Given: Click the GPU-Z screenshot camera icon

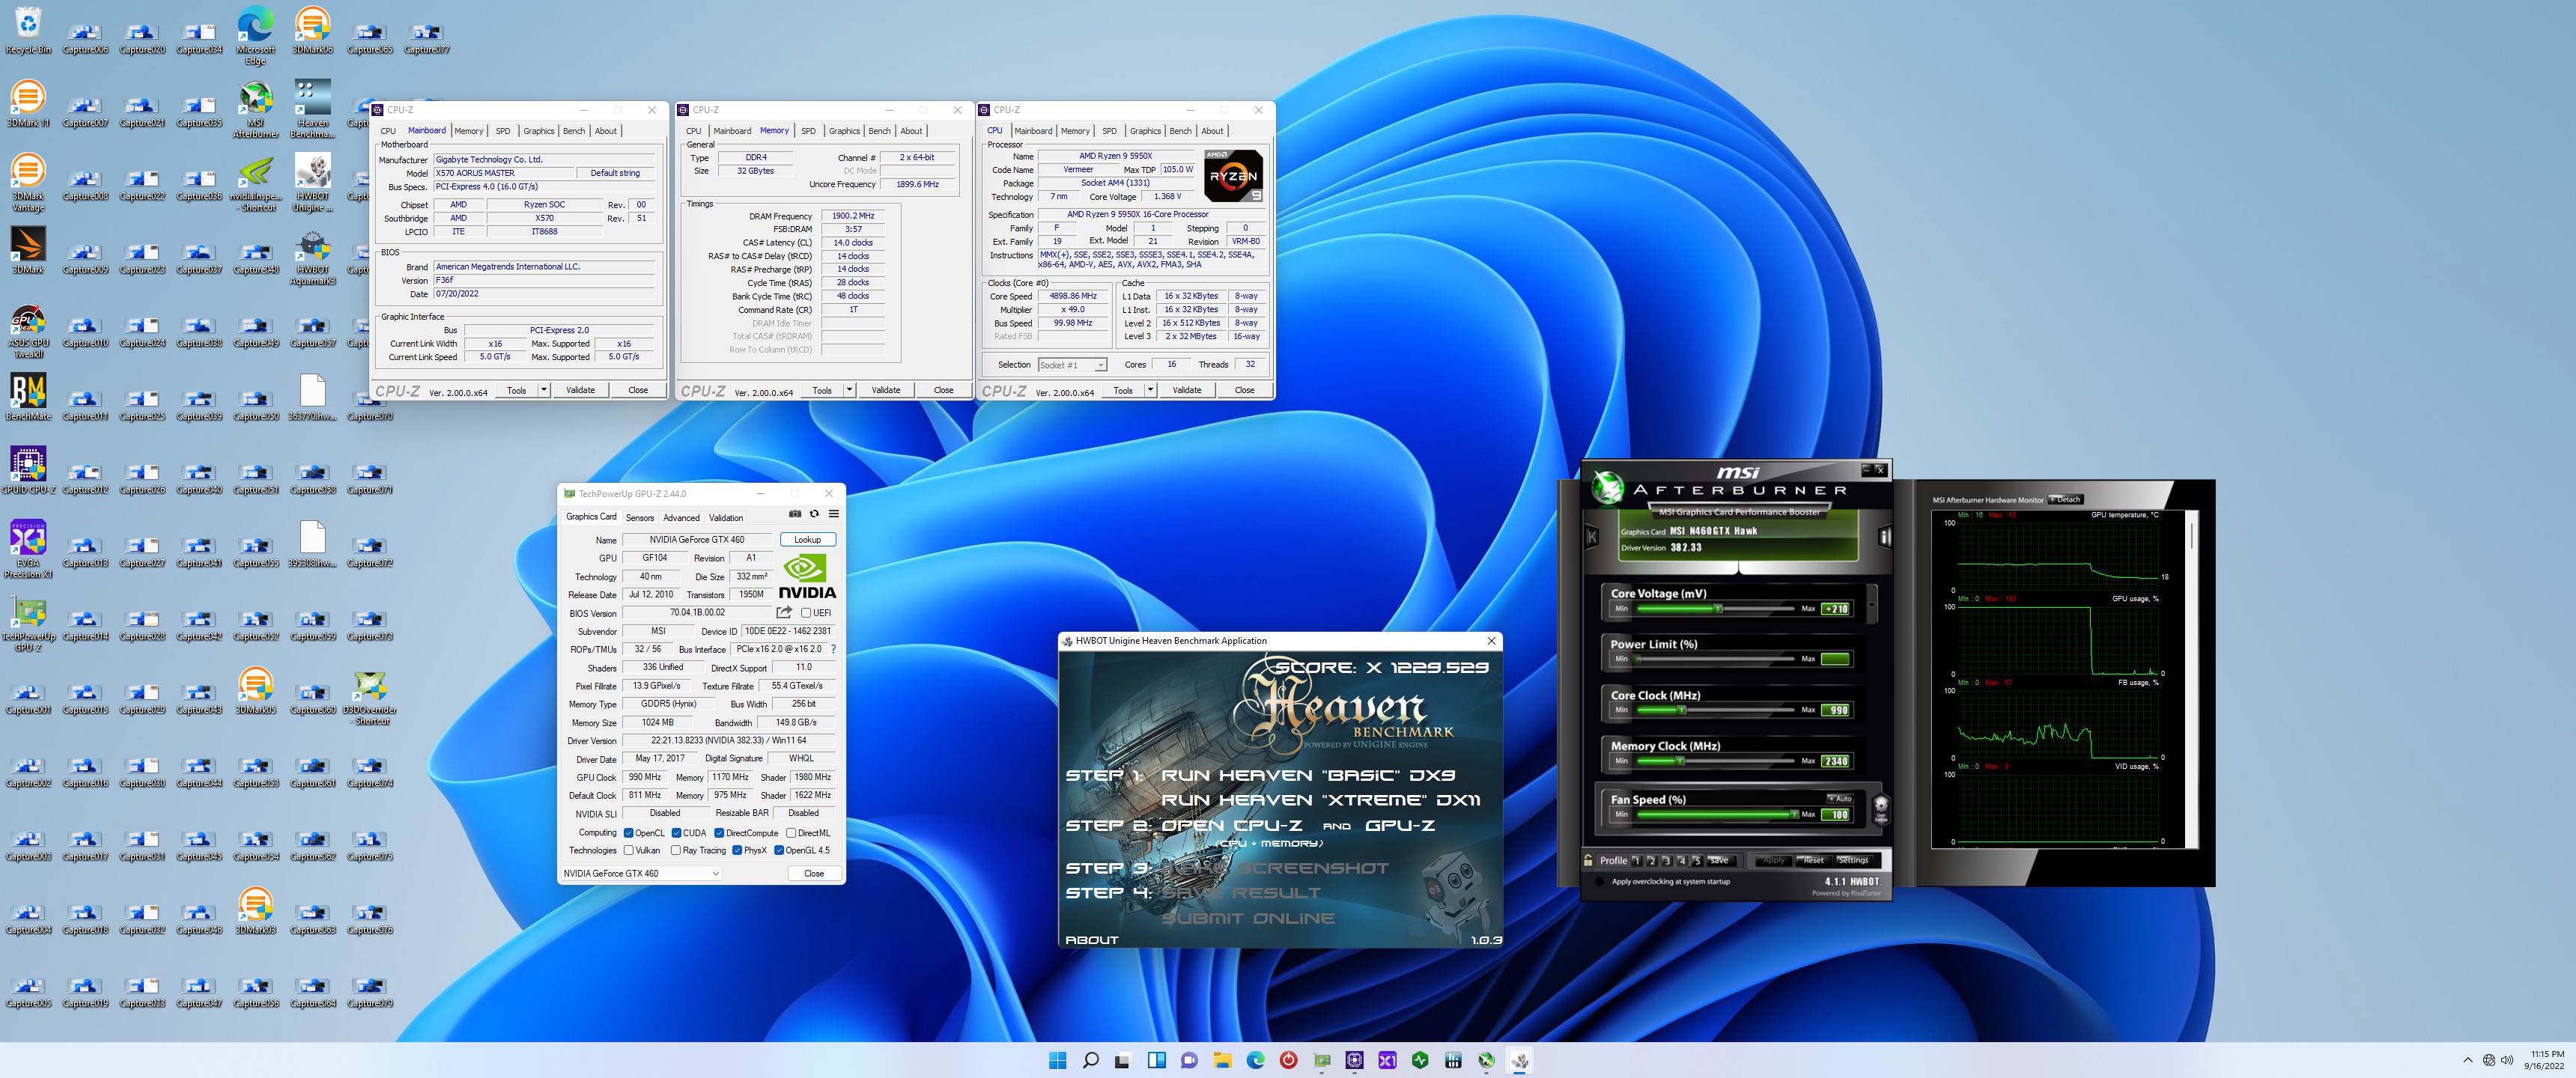Looking at the screenshot, I should [x=795, y=514].
